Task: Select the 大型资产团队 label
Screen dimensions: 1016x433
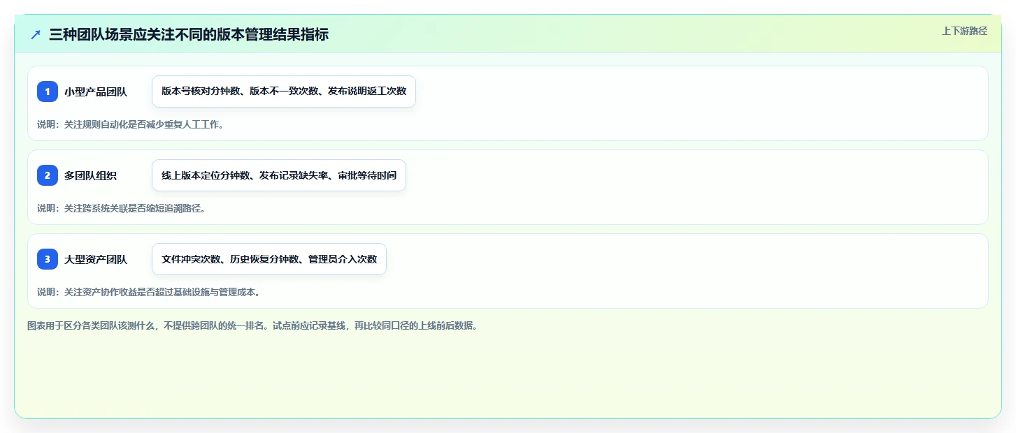Action: (96, 259)
